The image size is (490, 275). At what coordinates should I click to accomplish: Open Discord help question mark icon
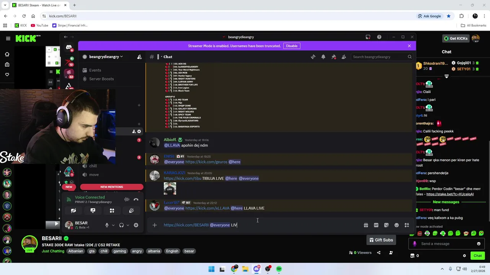[379, 37]
